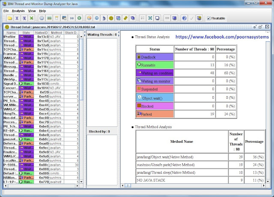Click the green X toolbar icon
Image resolution: width=274 pixels, height=197 pixels.
31,18
